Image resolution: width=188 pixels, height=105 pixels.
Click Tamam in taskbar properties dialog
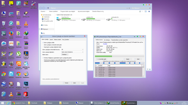coord(66,83)
